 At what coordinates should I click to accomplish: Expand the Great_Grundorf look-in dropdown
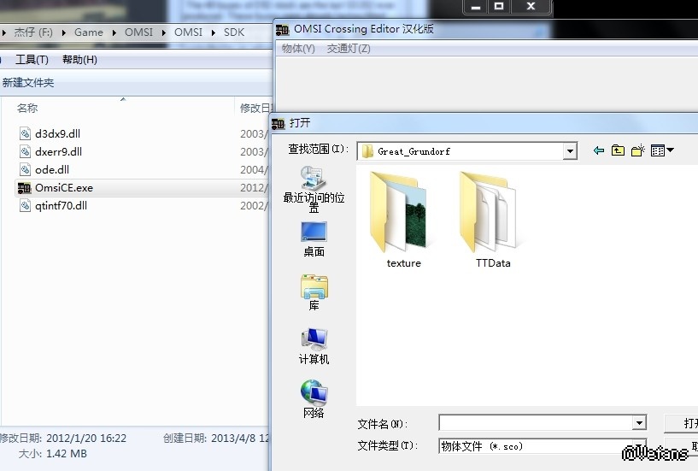coord(569,151)
